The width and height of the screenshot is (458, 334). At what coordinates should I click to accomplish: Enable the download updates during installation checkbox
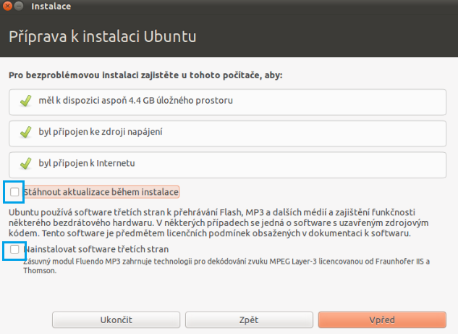[x=15, y=192]
